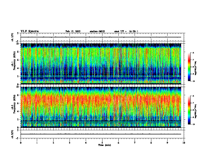The image size is (207, 160).
Task: Click the ch.2 frequency axis "6" tick
Action: click(19, 103)
